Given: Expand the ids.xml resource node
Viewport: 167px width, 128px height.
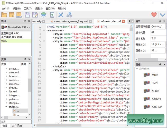Looking at the screenshot, I should pyautogui.click(x=6, y=91).
